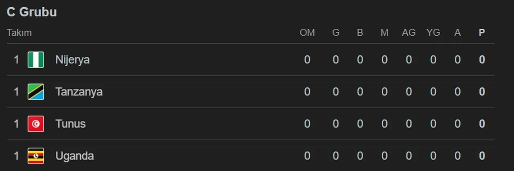Open the Tunus team link
Image resolution: width=514 pixels, height=171 pixels.
tap(70, 124)
